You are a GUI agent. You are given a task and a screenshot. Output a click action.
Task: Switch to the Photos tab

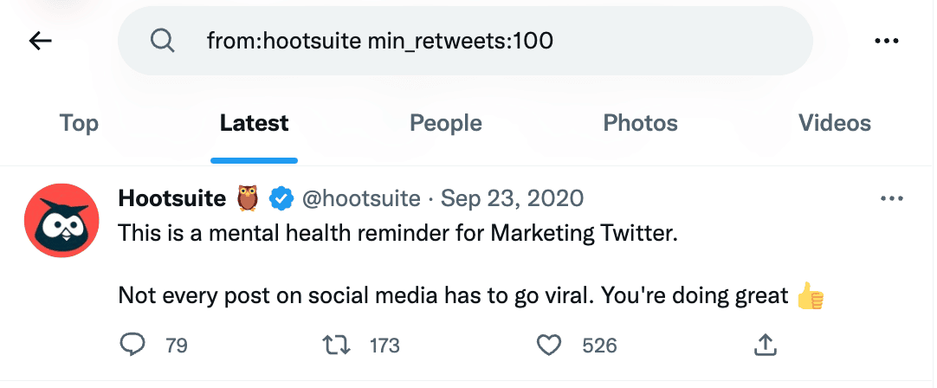pos(641,123)
